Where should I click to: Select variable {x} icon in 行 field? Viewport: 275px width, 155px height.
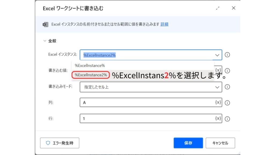[218, 118]
